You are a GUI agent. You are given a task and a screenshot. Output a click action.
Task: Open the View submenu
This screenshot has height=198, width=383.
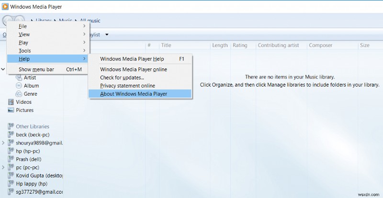click(47, 34)
